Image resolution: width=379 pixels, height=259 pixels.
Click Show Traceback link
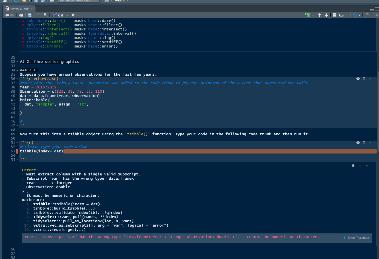pyautogui.click(x=356, y=238)
